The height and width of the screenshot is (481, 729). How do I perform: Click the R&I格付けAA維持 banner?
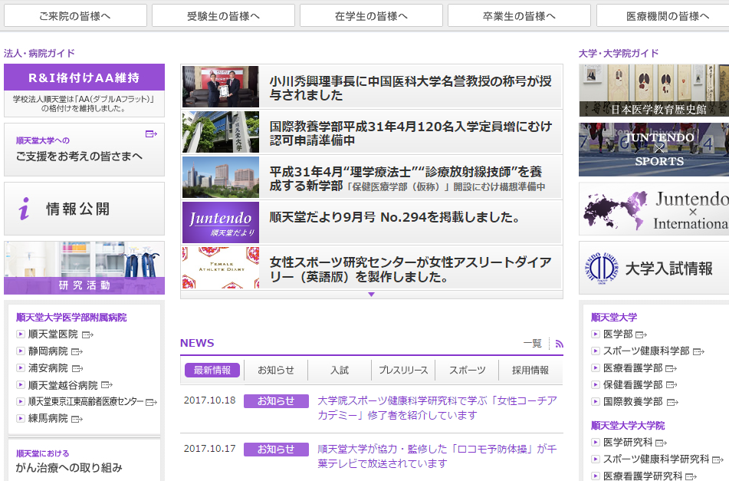coord(84,77)
